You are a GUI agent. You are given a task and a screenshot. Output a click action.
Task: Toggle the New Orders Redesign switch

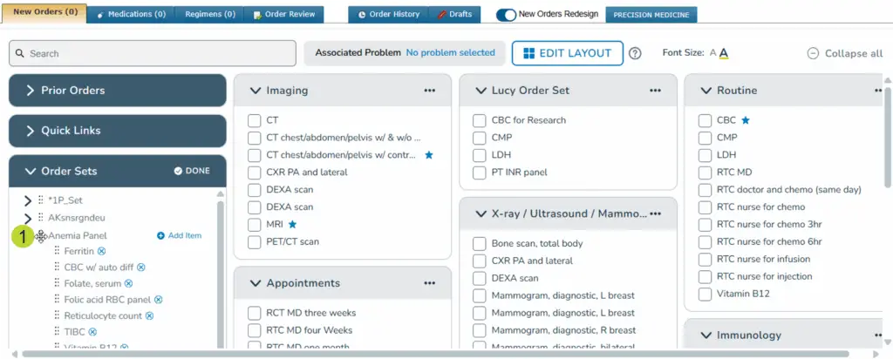coord(506,15)
